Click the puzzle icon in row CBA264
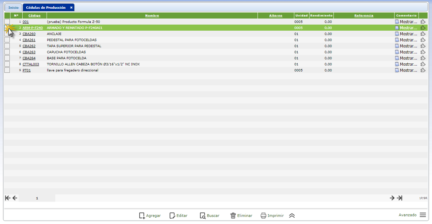 tap(423, 58)
